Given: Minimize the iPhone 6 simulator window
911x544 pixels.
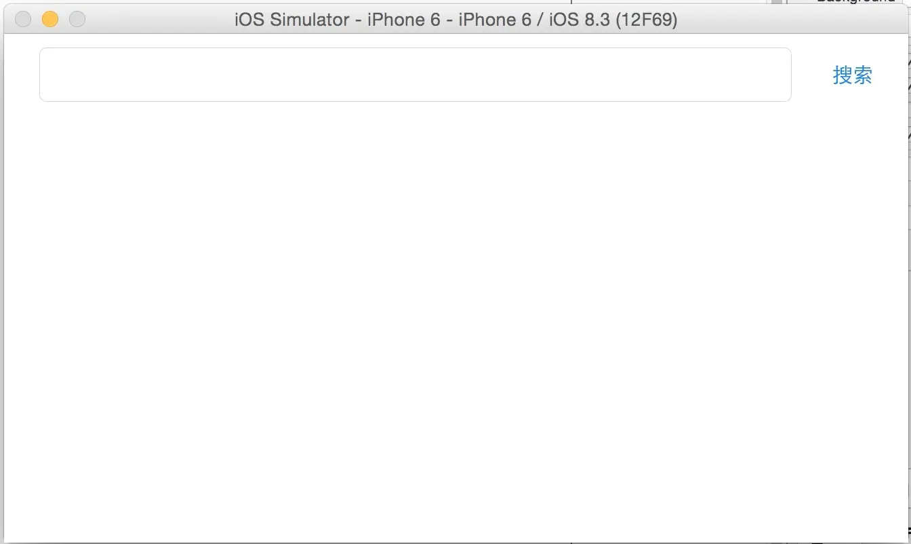Looking at the screenshot, I should coord(50,20).
